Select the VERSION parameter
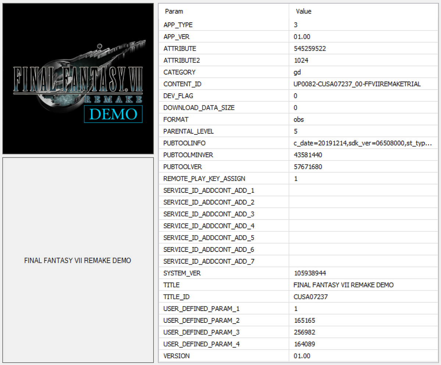The width and height of the screenshot is (441, 365). 176,356
